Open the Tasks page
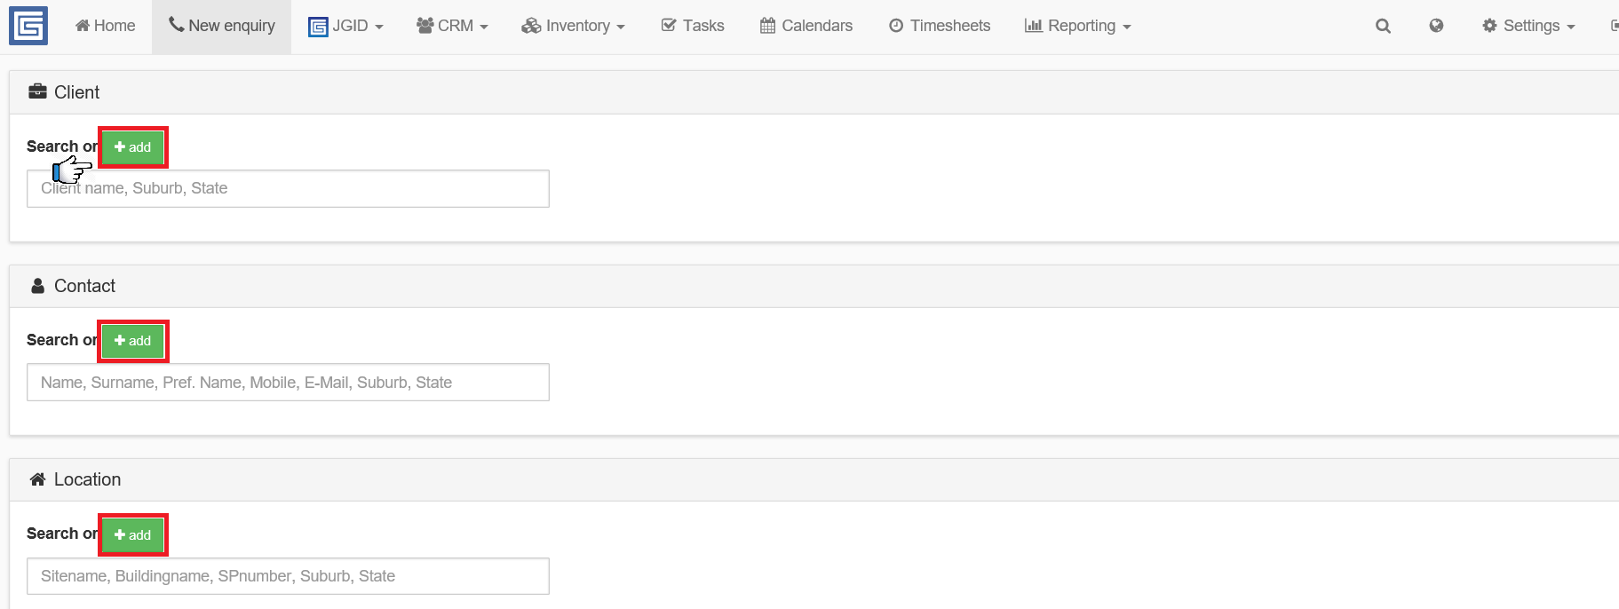 (693, 26)
